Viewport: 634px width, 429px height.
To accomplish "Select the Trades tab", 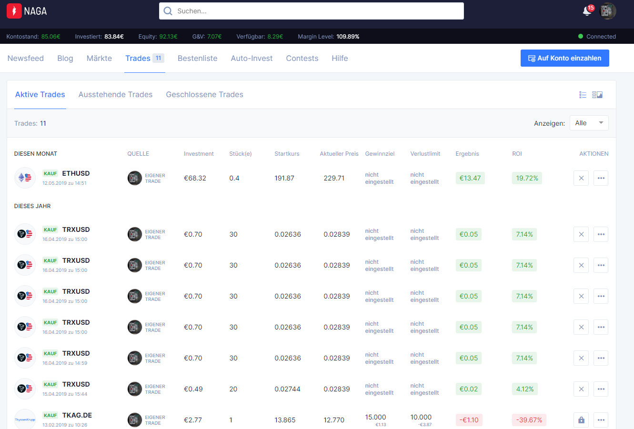I will (145, 58).
